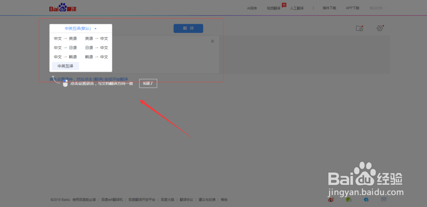427x207 pixels.
Task: Choose the 中英互译 option
Action: point(65,66)
